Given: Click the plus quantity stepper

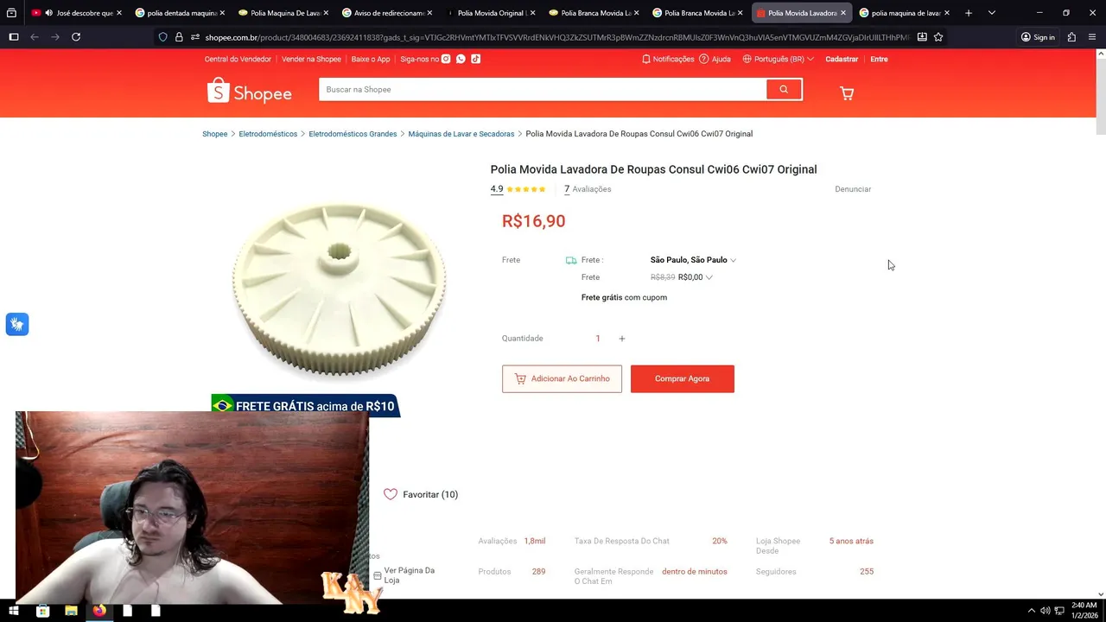Looking at the screenshot, I should tap(621, 339).
